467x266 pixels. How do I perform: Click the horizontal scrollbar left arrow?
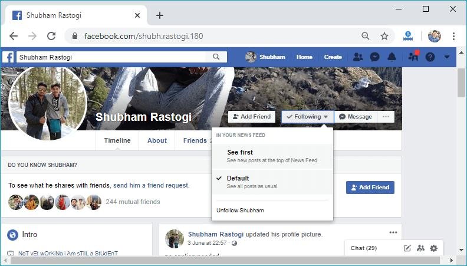pos(6,260)
